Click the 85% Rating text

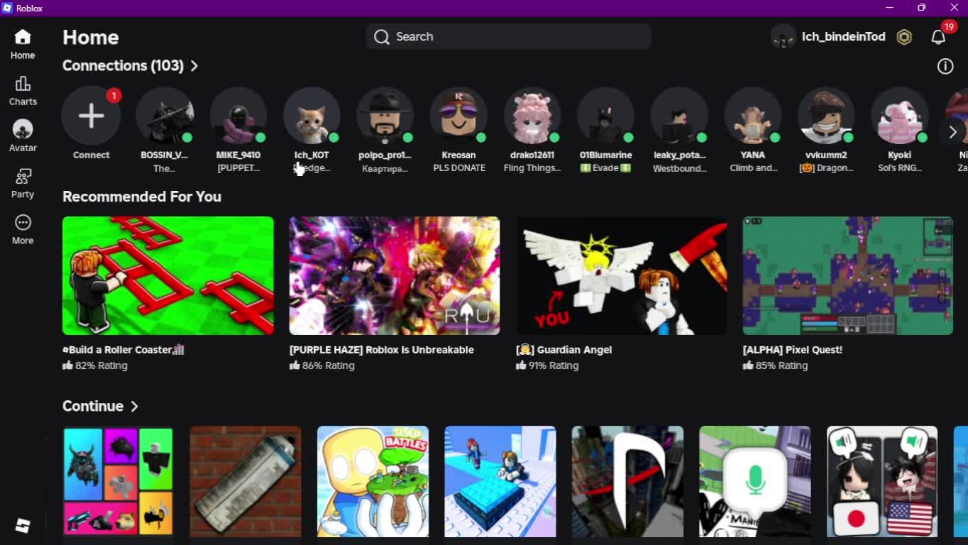(x=781, y=365)
